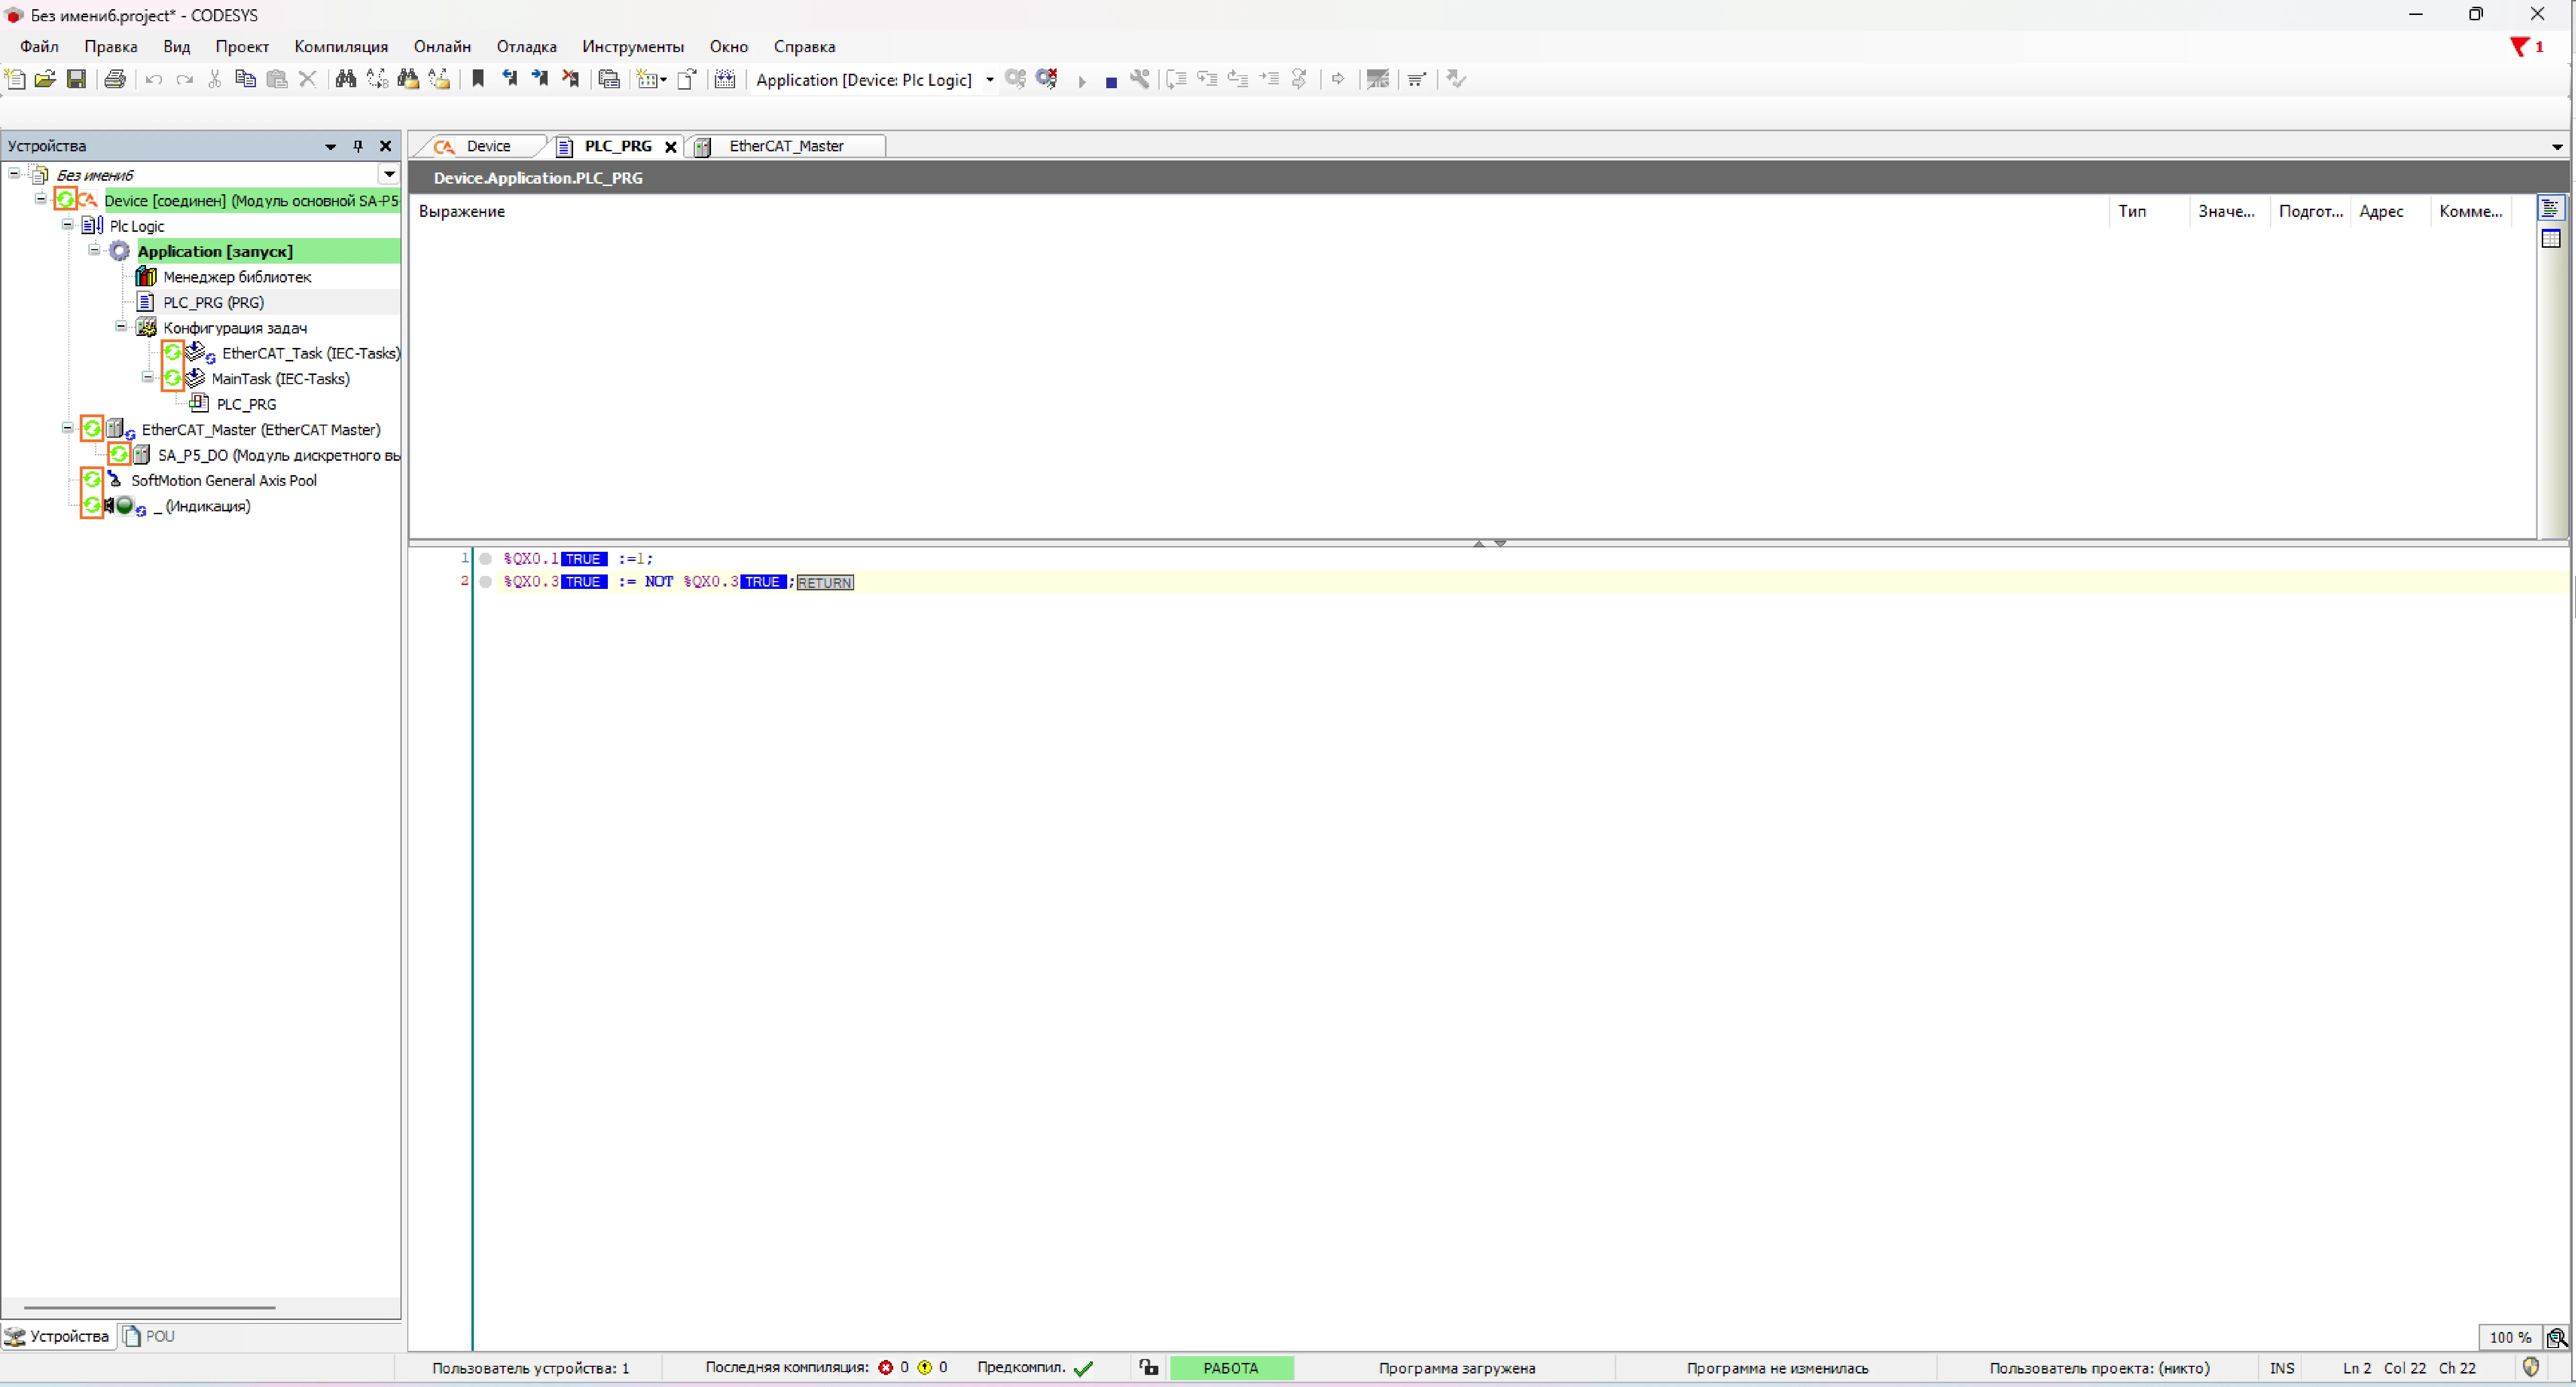The height and width of the screenshot is (1387, 2576).
Task: Open a project file with the folder icon
Action: [45, 79]
